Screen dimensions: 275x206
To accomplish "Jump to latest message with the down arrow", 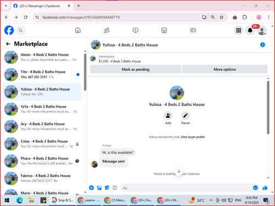I will [x=179, y=171].
